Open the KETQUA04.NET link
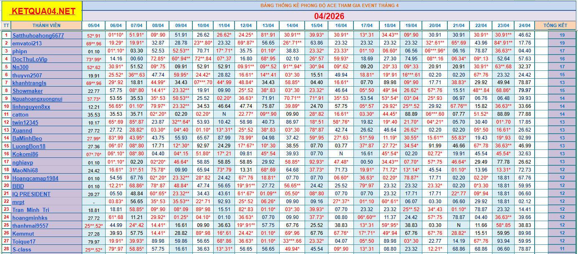578x254 pixels. [x=44, y=11]
